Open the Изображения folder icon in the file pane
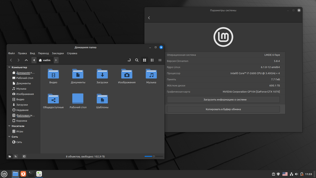316x178 pixels. pyautogui.click(x=127, y=74)
